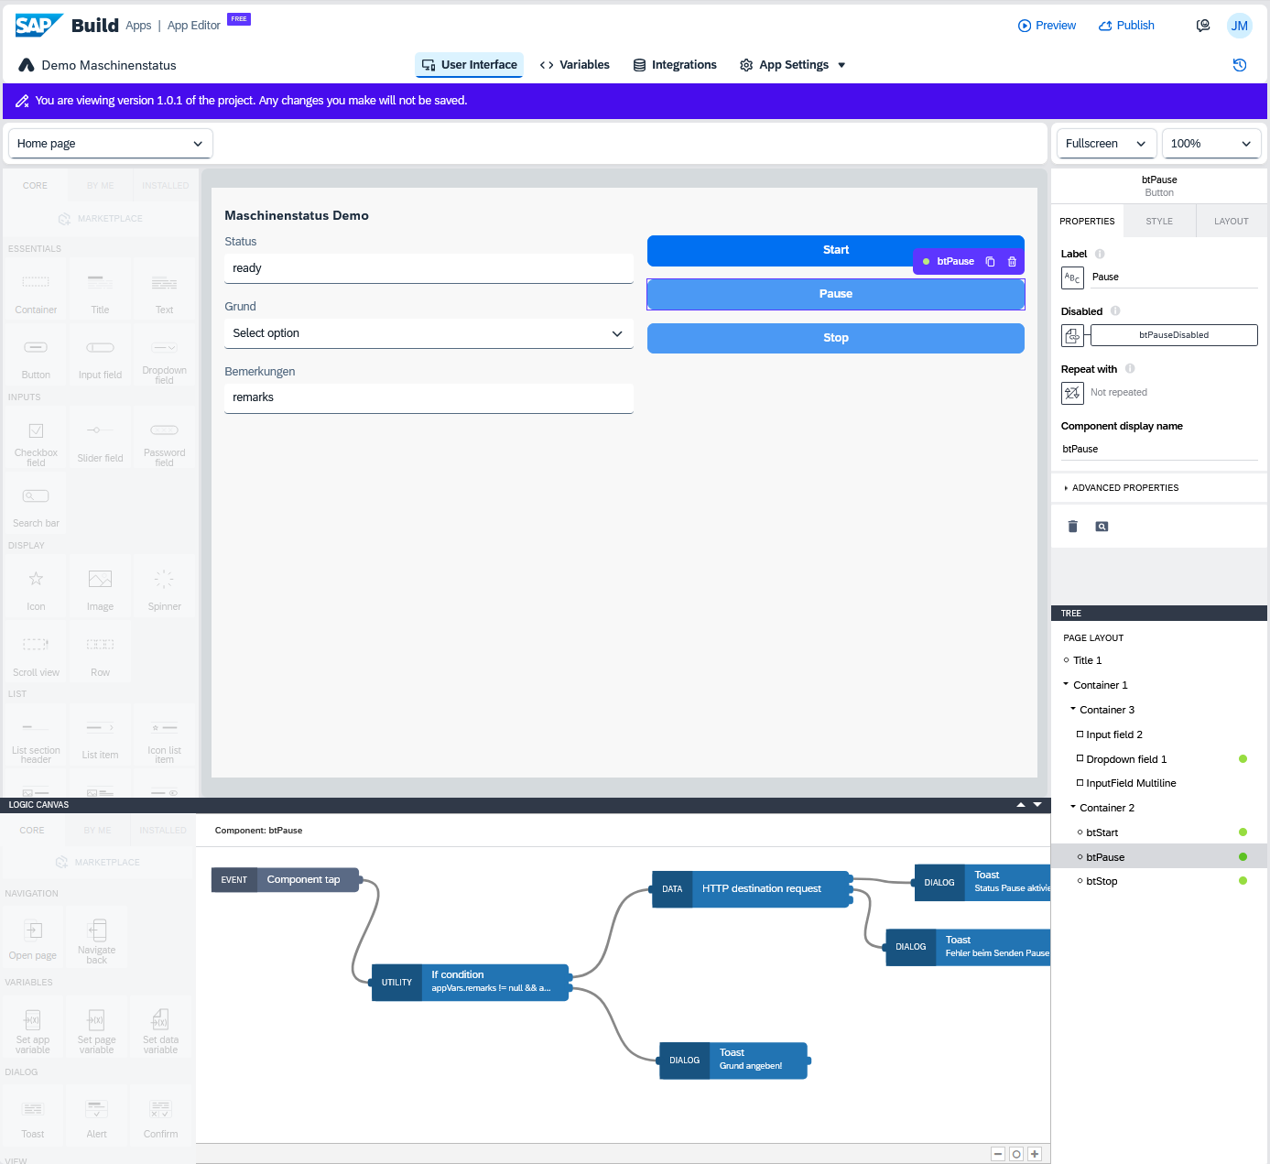Switch to the Style tab
The width and height of the screenshot is (1270, 1164).
(x=1158, y=221)
